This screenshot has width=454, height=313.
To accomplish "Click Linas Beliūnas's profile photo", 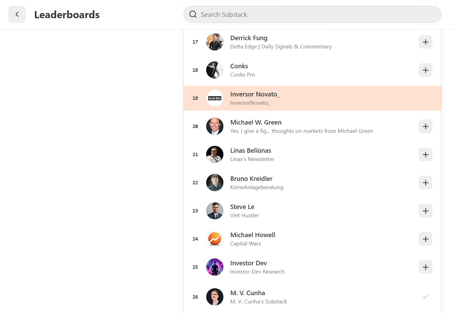I will 215,154.
